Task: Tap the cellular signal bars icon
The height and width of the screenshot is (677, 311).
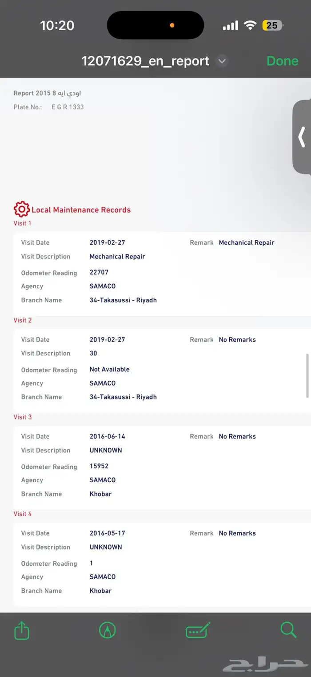Action: (x=230, y=26)
